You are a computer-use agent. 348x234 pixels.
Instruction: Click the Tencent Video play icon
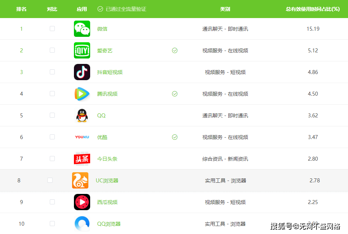82,94
